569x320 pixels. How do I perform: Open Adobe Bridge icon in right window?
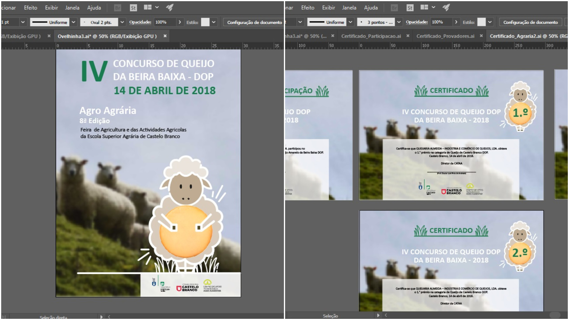coord(394,8)
